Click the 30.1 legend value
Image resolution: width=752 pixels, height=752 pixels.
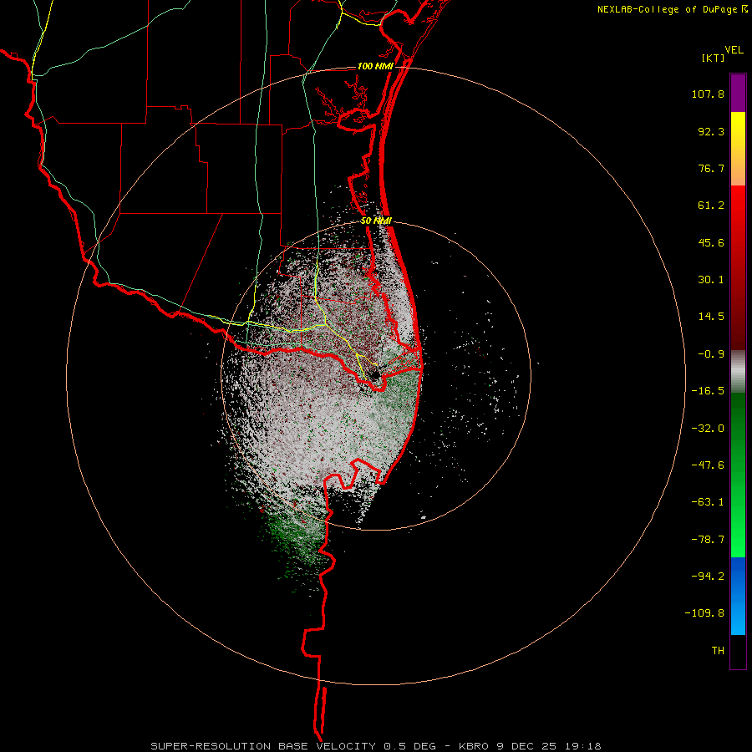pyautogui.click(x=711, y=280)
